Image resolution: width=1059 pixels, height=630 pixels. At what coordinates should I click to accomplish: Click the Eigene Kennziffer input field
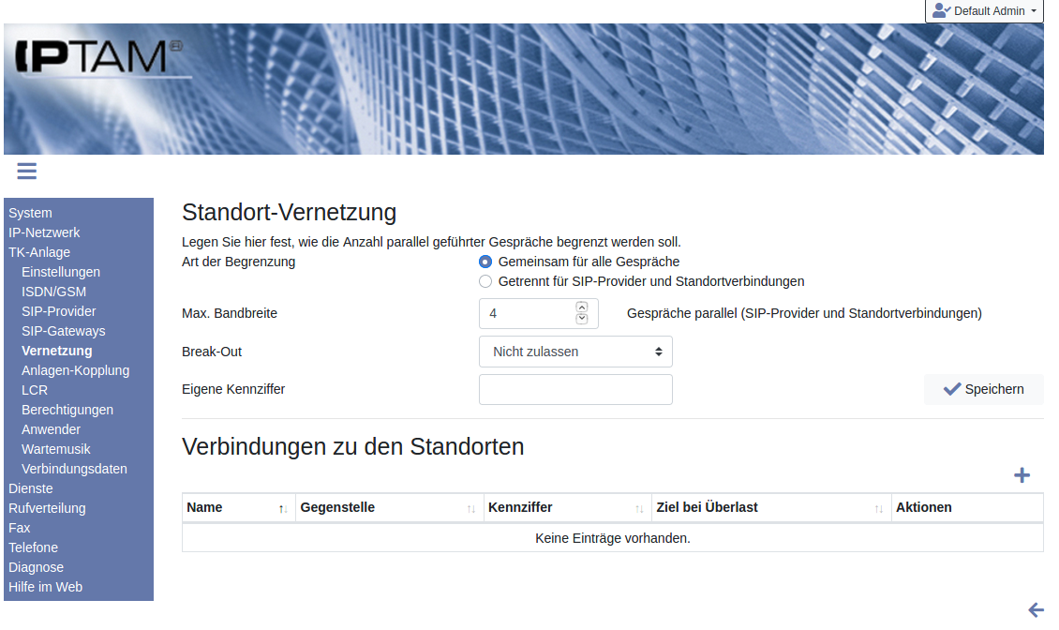point(575,389)
